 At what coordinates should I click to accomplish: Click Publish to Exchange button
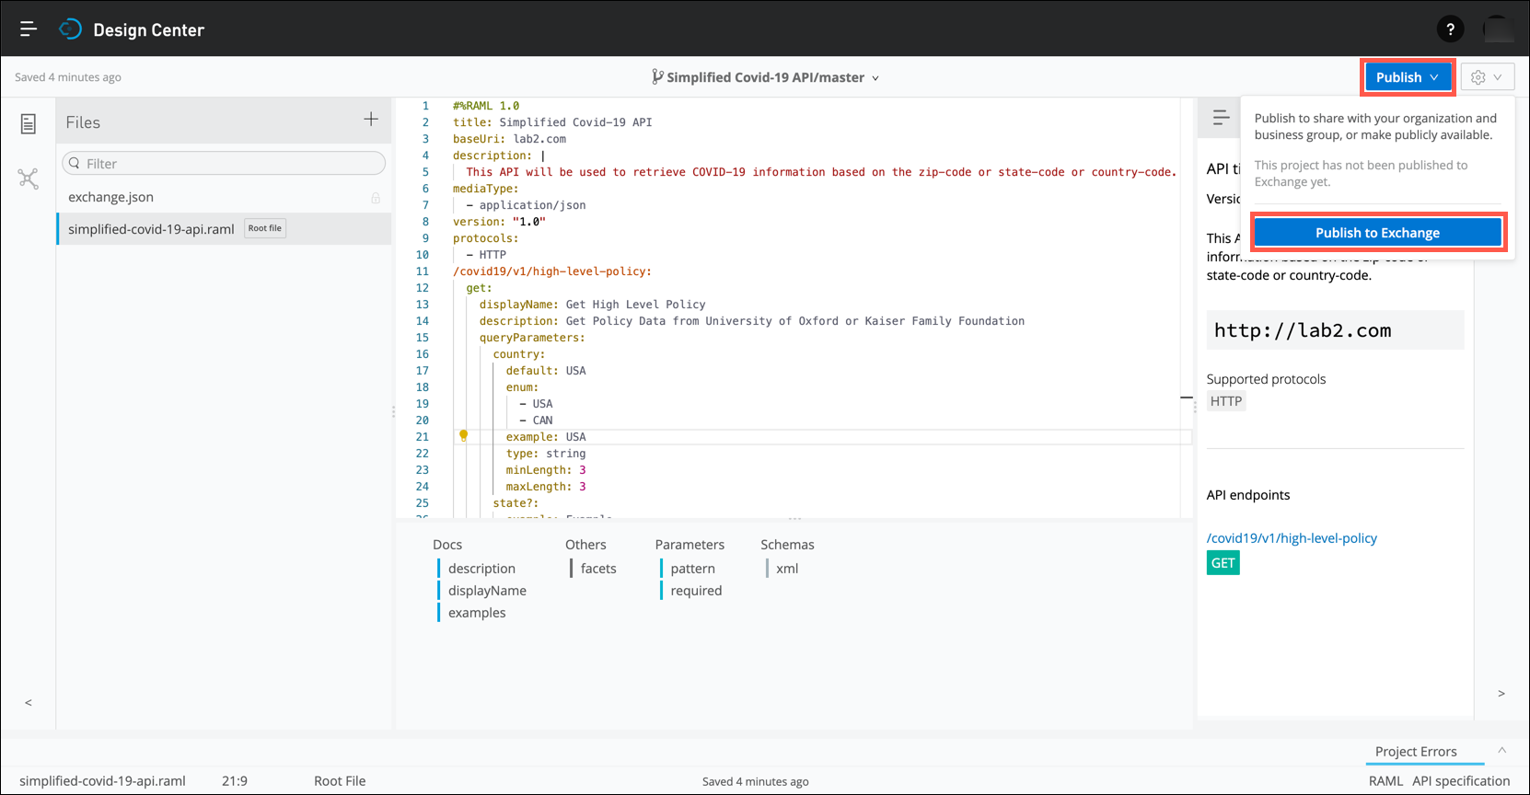[1377, 233]
